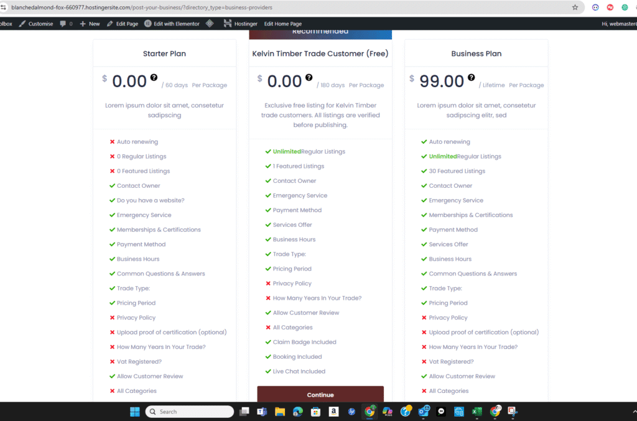This screenshot has height=421, width=637.
Task: Click the help icon beside Starter Plan price
Action: pos(153,78)
